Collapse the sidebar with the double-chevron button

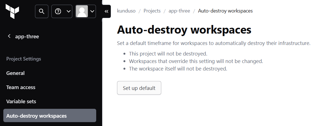[x=106, y=11]
